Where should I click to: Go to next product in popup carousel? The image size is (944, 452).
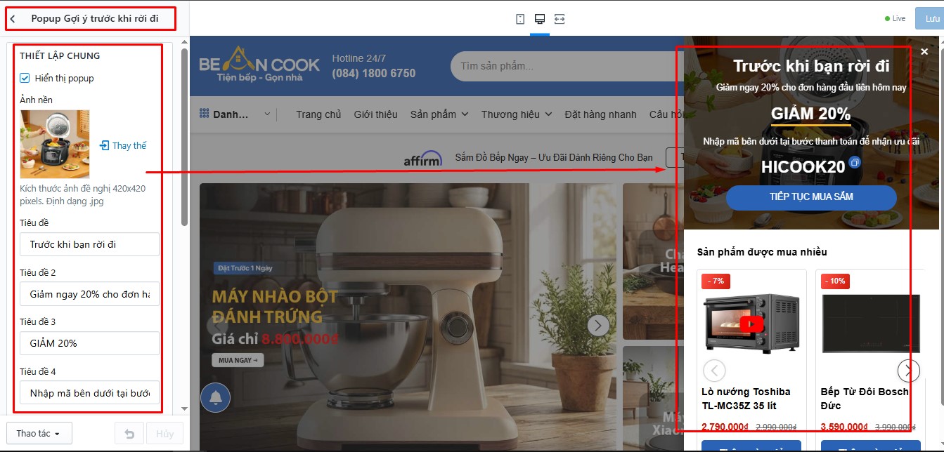point(908,370)
